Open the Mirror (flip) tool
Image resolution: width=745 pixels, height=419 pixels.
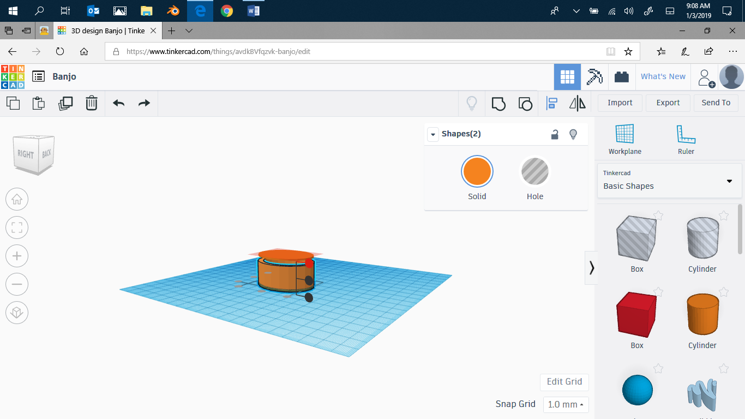pos(577,103)
